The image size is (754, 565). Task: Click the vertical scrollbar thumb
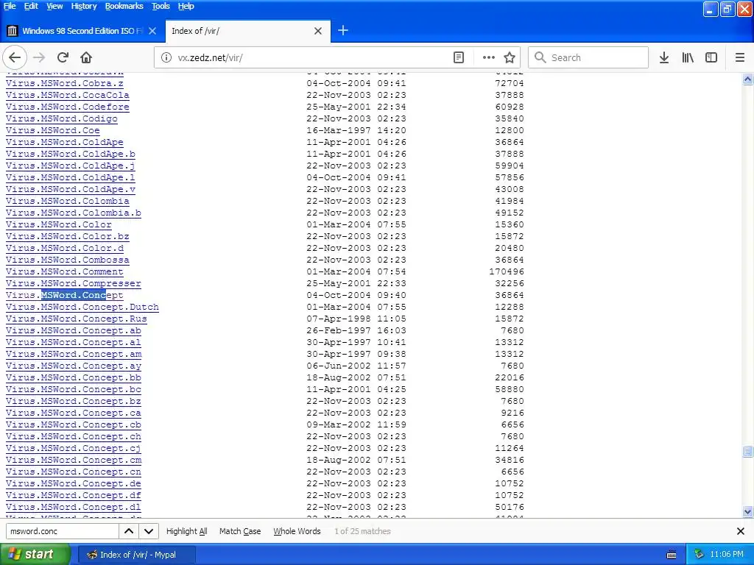(748, 451)
